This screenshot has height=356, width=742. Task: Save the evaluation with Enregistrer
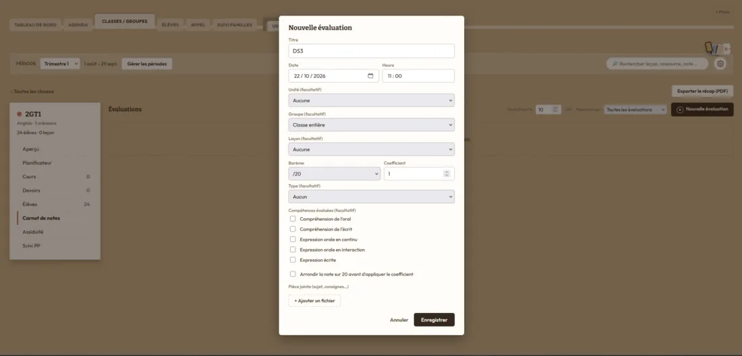[x=434, y=320]
